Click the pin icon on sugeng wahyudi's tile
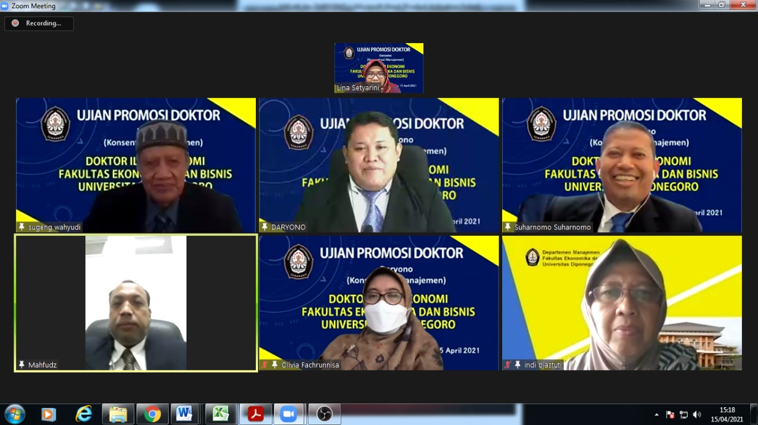758x425 pixels. pyautogui.click(x=22, y=227)
